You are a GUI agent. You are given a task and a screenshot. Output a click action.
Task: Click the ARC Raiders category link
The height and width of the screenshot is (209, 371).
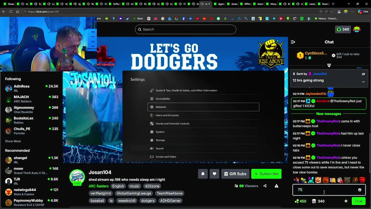point(99,186)
